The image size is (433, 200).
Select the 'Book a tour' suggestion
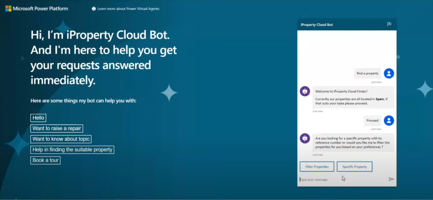click(45, 160)
